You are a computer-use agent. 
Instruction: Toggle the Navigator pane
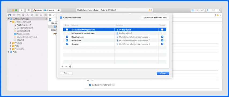(209, 10)
